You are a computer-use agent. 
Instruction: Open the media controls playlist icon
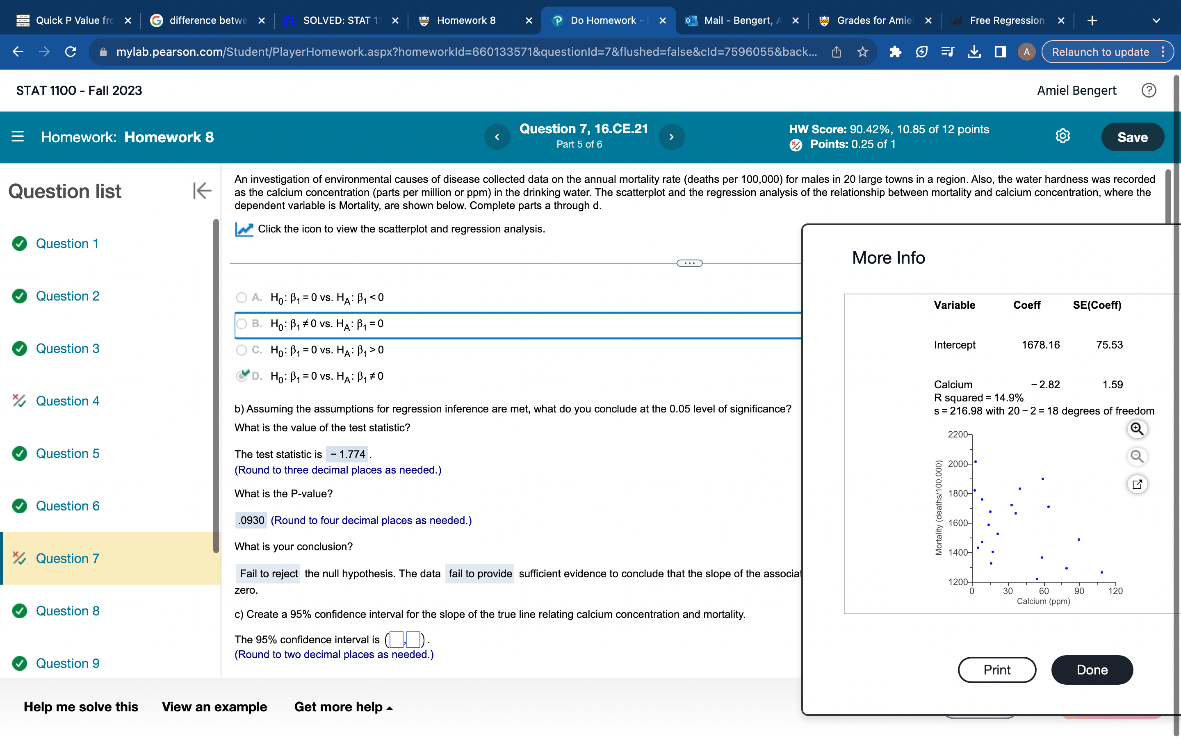948,52
